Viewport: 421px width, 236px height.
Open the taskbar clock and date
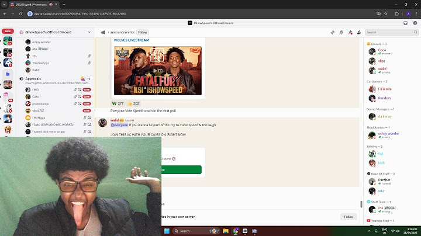(x=412, y=231)
